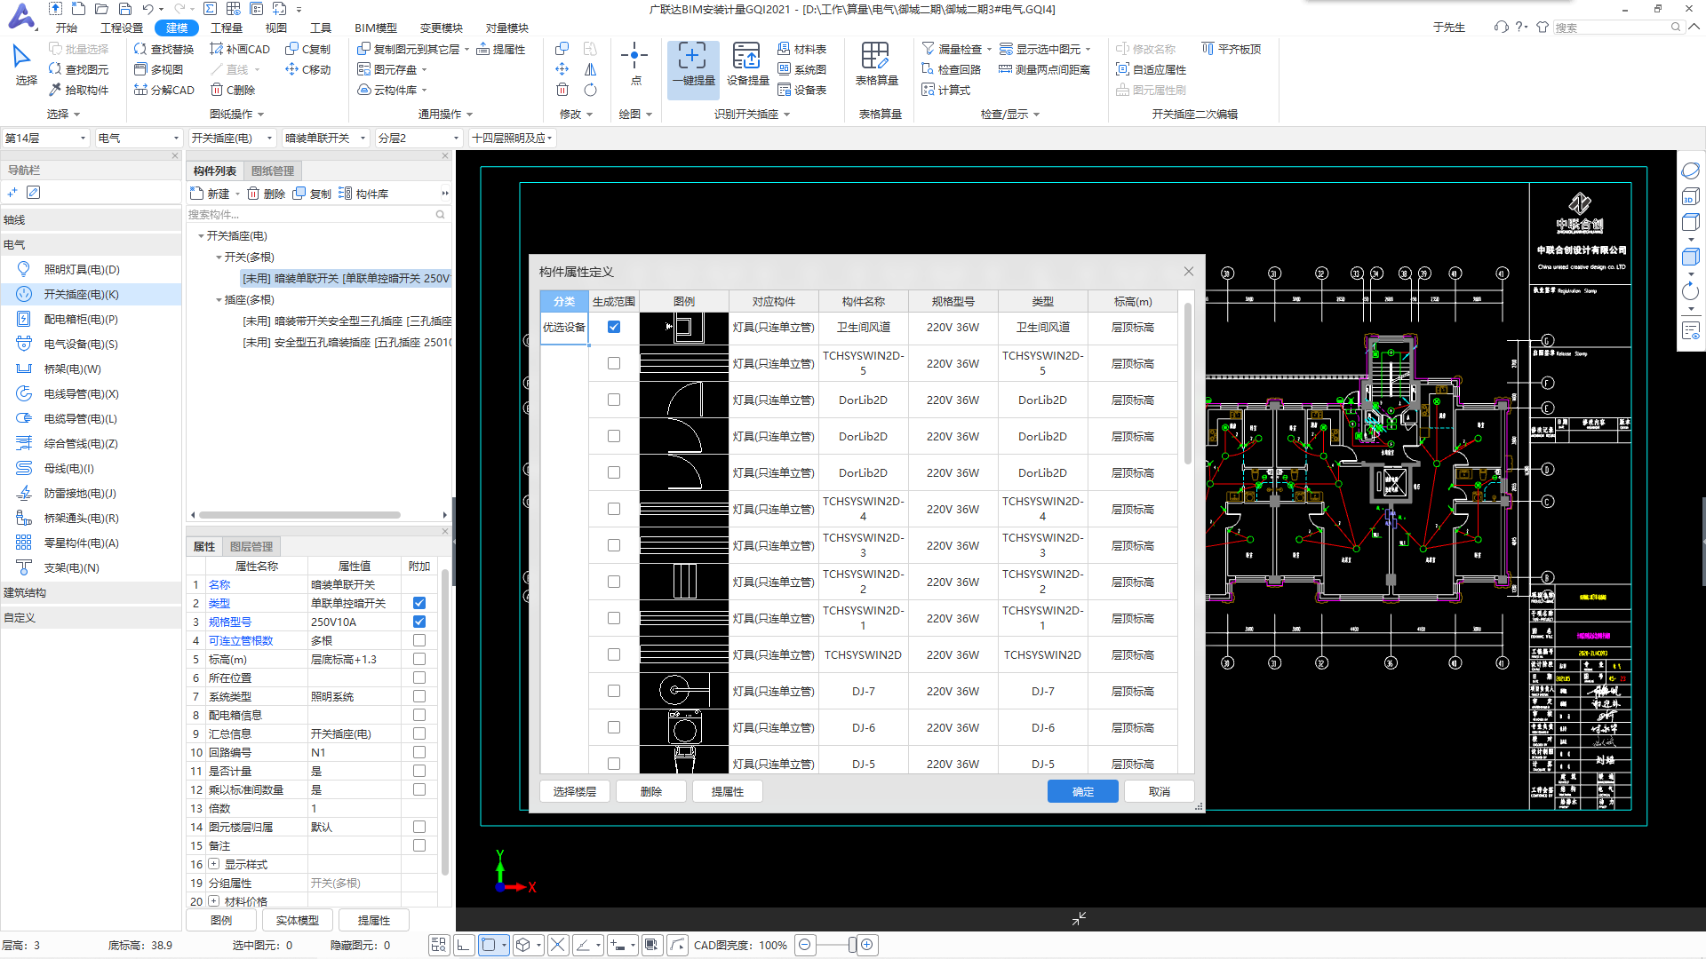Click the zoom-in plus icon for CAD brightness
Viewport: 1706px width, 959px height.
pos(867,945)
